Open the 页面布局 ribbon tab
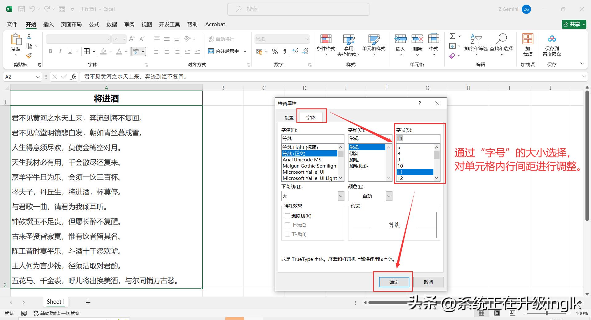Image resolution: width=591 pixels, height=320 pixels. point(71,24)
